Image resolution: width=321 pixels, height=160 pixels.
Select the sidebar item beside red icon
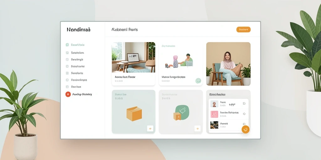pyautogui.click(x=82, y=94)
